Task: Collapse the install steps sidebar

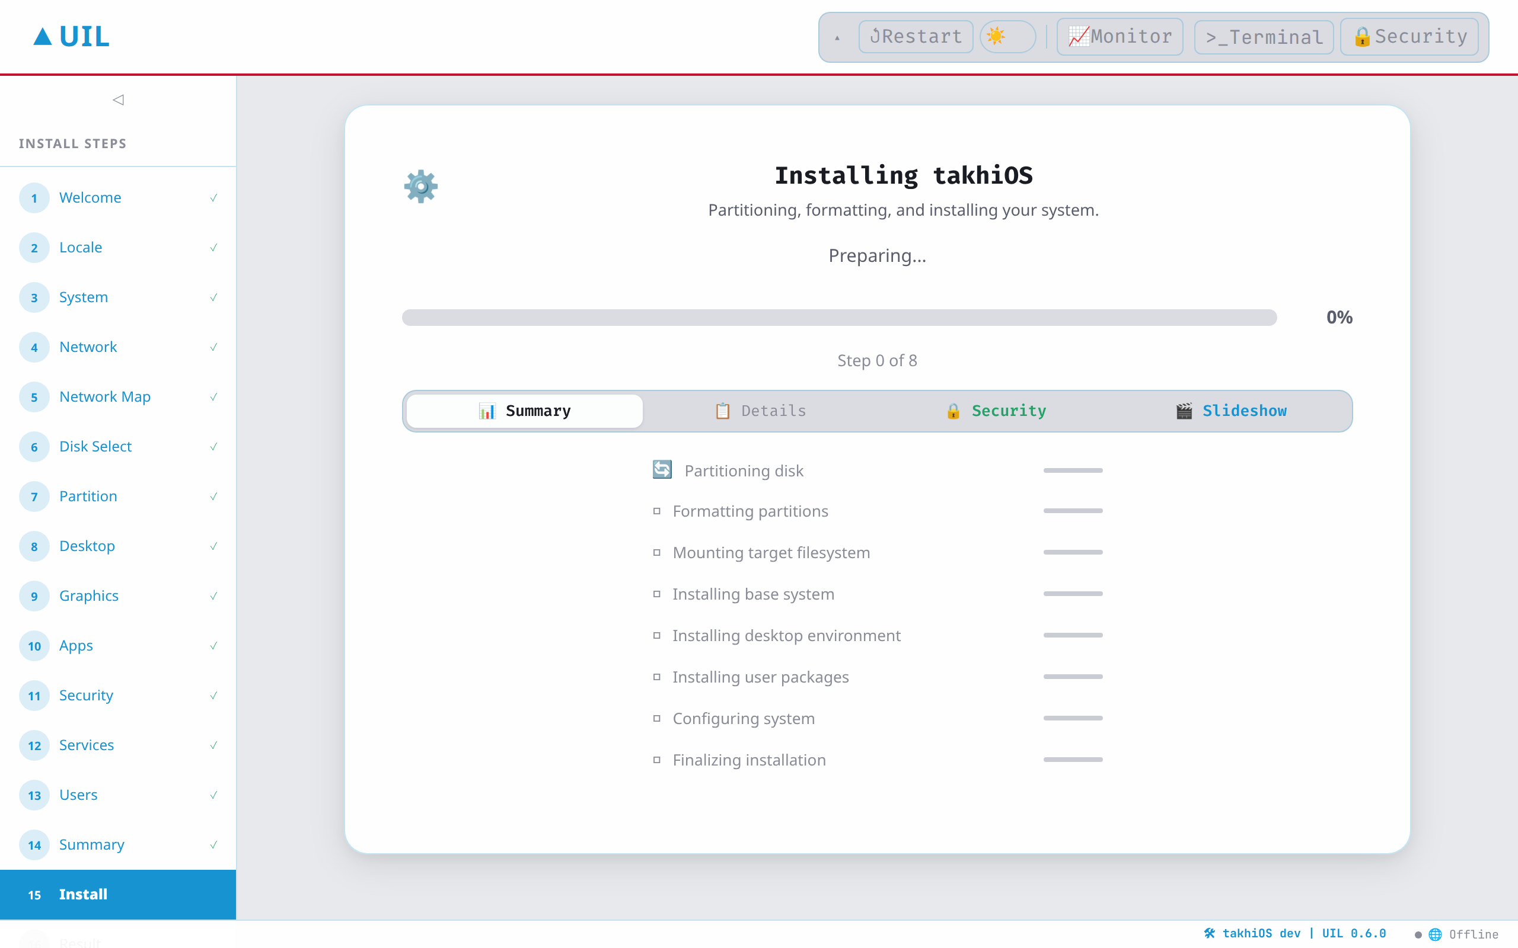Action: pyautogui.click(x=118, y=100)
